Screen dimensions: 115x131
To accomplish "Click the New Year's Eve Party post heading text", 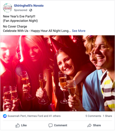I will click(19, 16).
